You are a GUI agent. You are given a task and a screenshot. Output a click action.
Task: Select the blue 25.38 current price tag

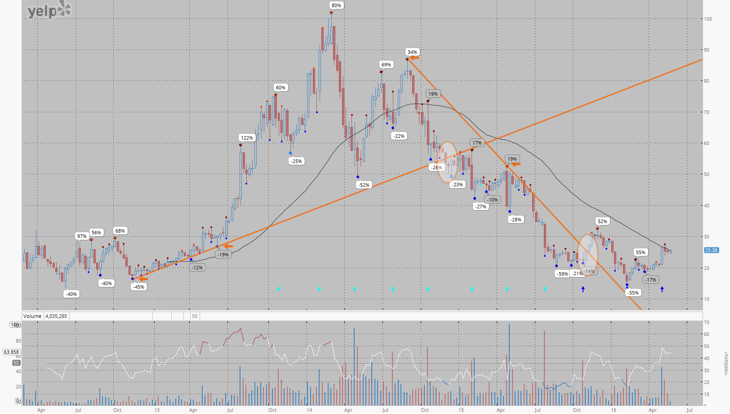pos(711,250)
